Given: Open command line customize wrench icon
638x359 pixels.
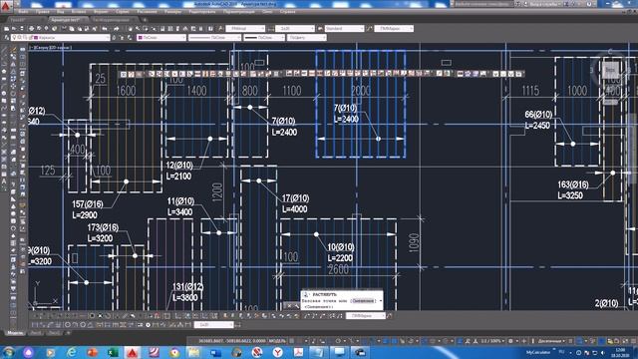Looking at the screenshot, I should point(297,305).
